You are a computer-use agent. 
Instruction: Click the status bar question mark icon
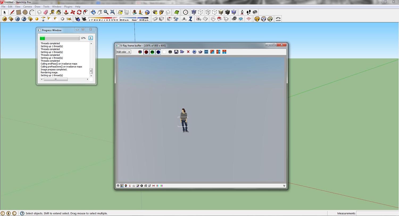pos(22,213)
